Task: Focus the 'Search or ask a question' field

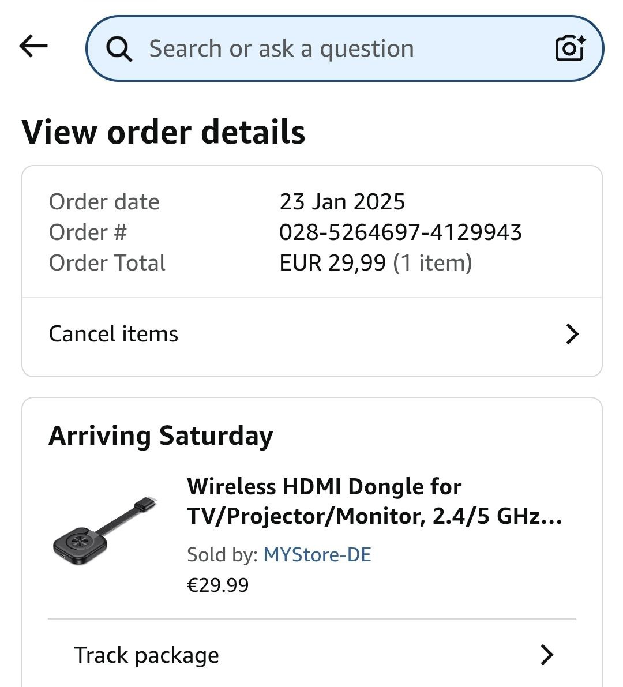Action: click(323, 49)
